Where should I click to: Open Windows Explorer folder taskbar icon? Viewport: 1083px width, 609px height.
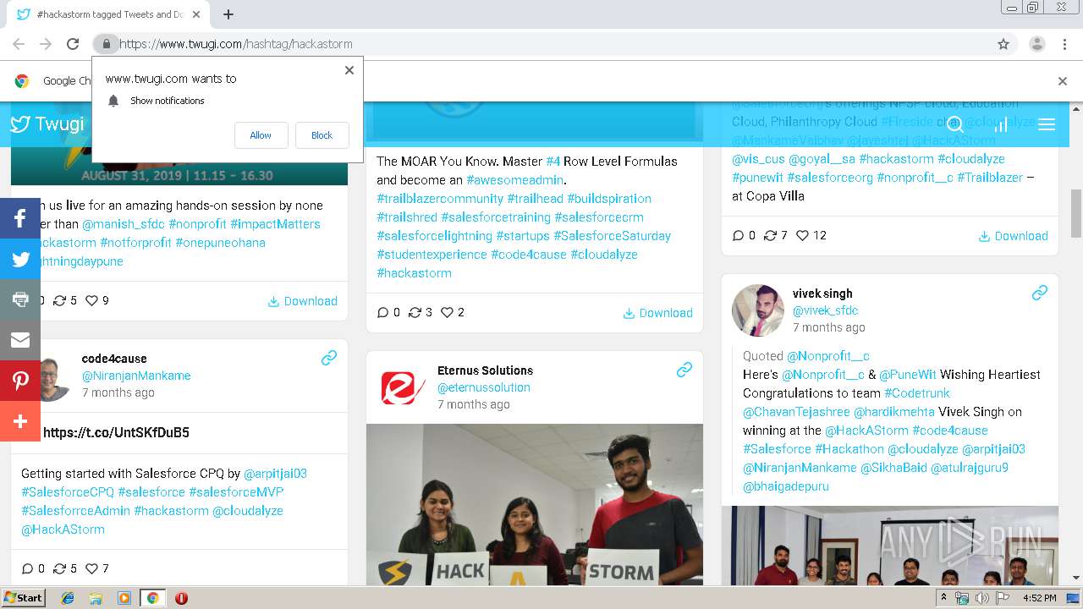96,598
